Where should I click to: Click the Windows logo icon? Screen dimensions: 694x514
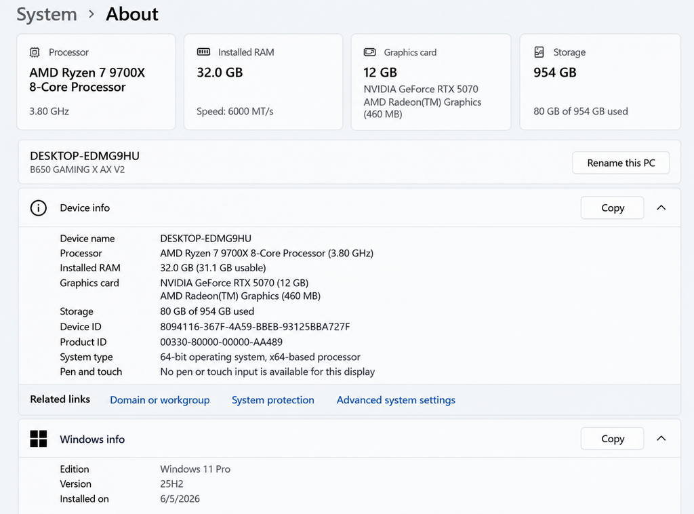coord(39,439)
